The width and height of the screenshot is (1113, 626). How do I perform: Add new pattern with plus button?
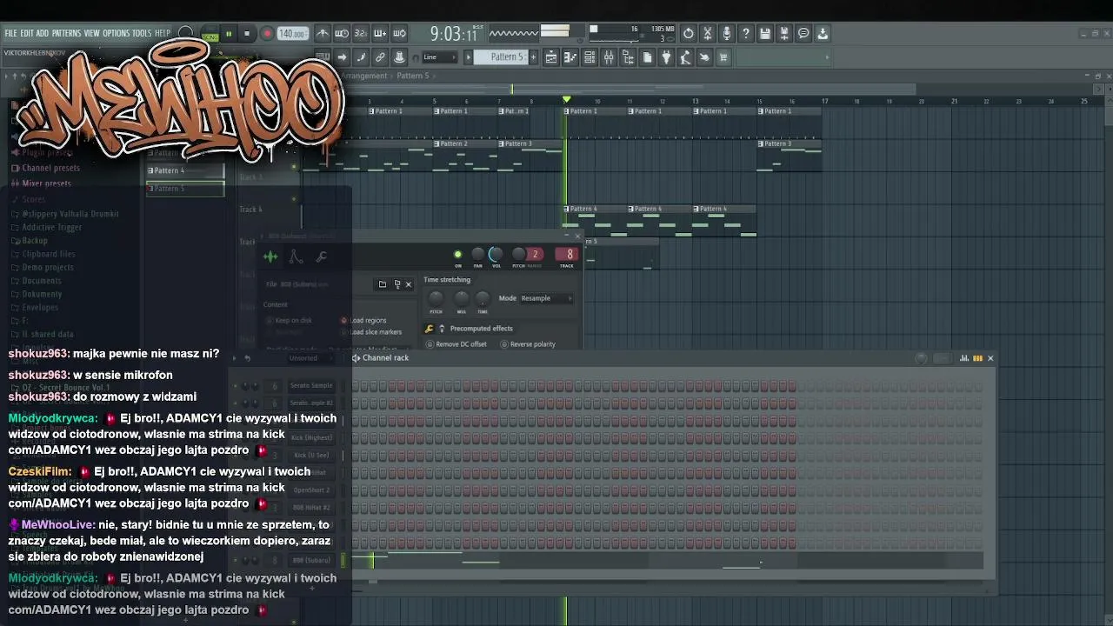(x=533, y=57)
